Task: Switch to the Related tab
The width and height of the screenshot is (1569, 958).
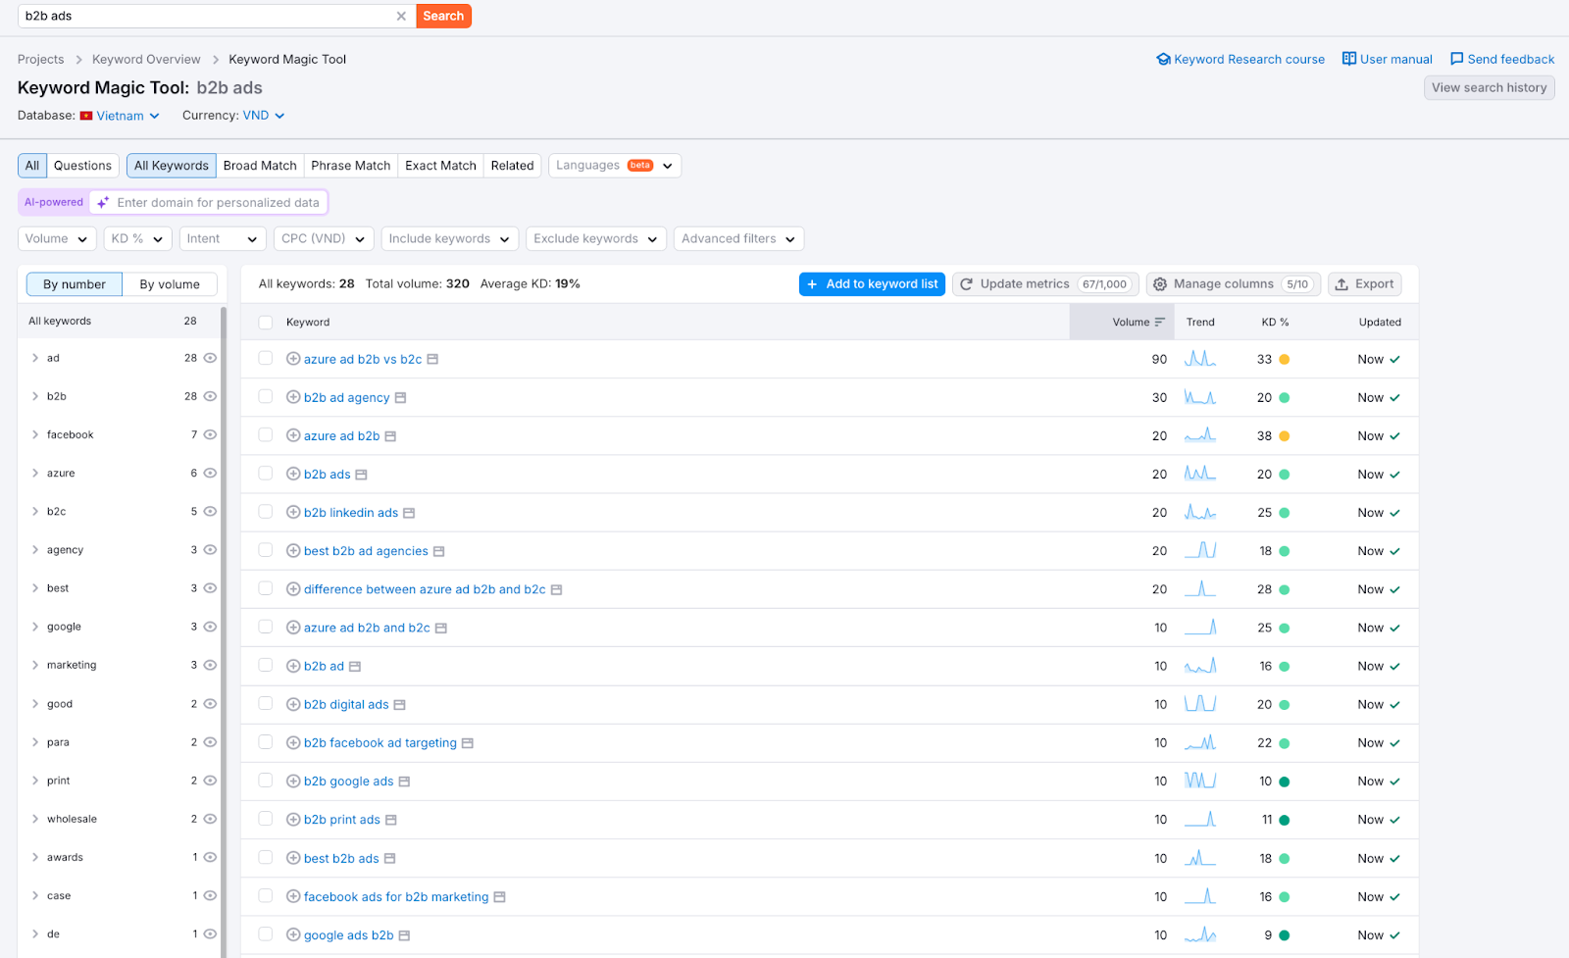Action: tap(512, 166)
